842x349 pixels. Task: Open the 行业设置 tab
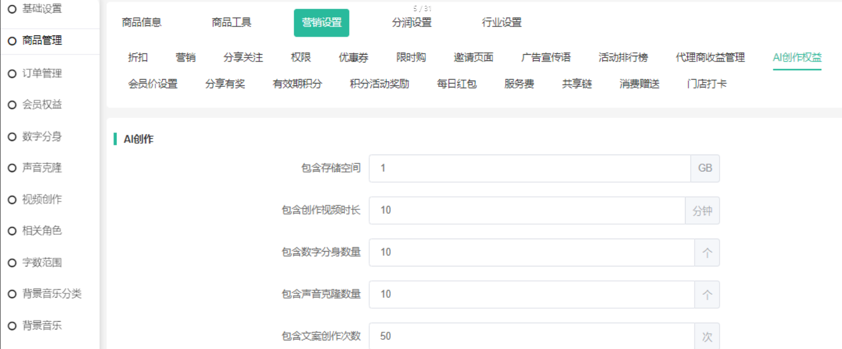pos(502,23)
